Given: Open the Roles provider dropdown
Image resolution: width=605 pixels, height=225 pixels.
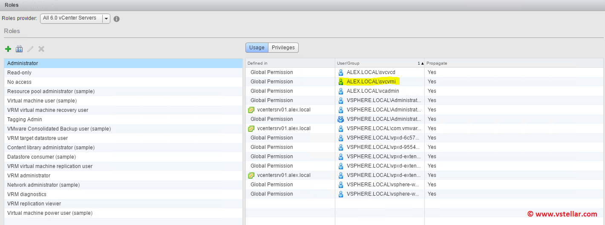Looking at the screenshot, I should point(106,19).
